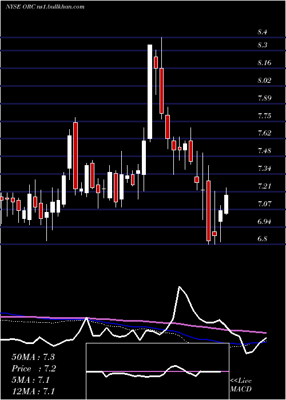The width and height of the screenshot is (286, 400).
Task: Click the 7.34 price axis label
Action: point(264,169)
